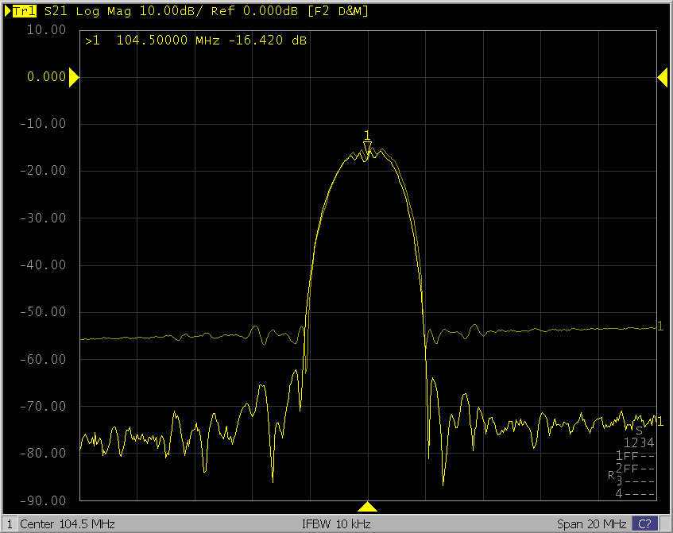Viewport: 673px width, 533px height.
Task: Click the channel 1 number box in status bar
Action: (x=10, y=524)
